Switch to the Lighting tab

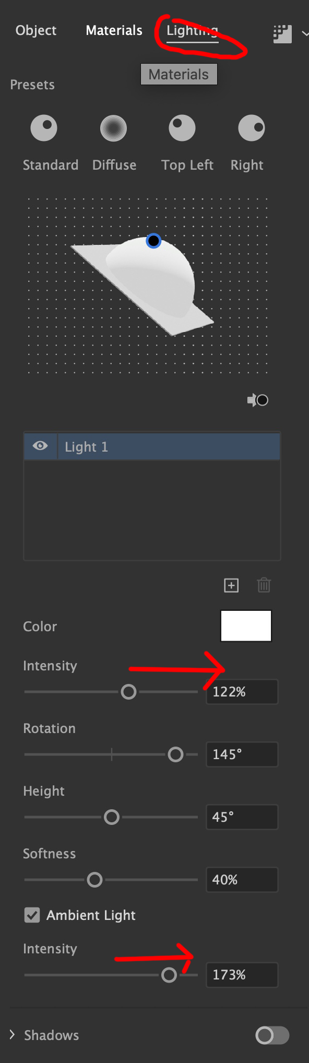191,30
